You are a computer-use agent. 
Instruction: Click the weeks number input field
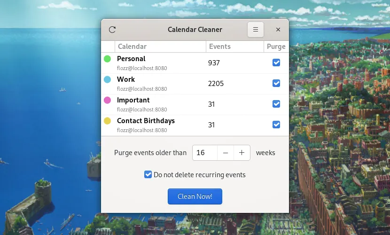(x=205, y=153)
